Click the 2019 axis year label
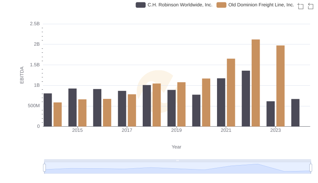 click(176, 130)
